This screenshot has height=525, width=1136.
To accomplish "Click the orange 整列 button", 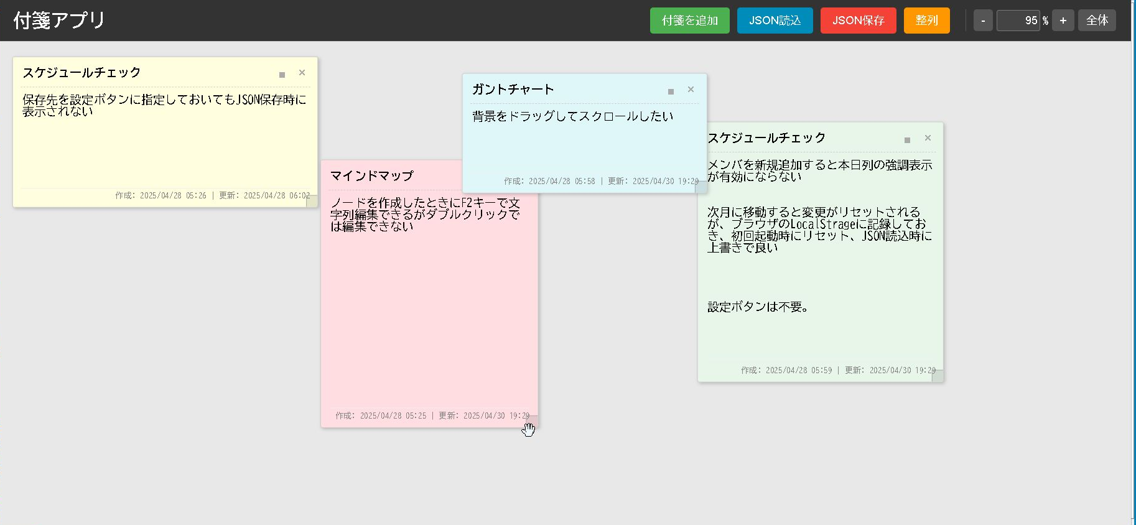I will (x=926, y=21).
